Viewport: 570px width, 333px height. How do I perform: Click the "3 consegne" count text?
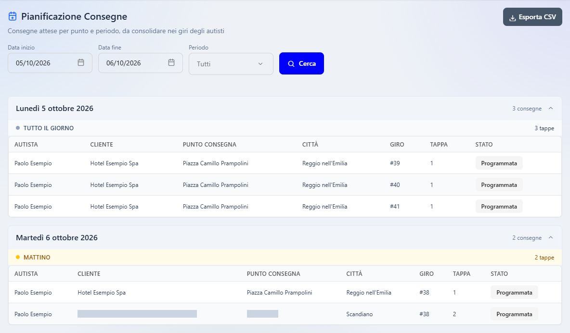(x=527, y=109)
